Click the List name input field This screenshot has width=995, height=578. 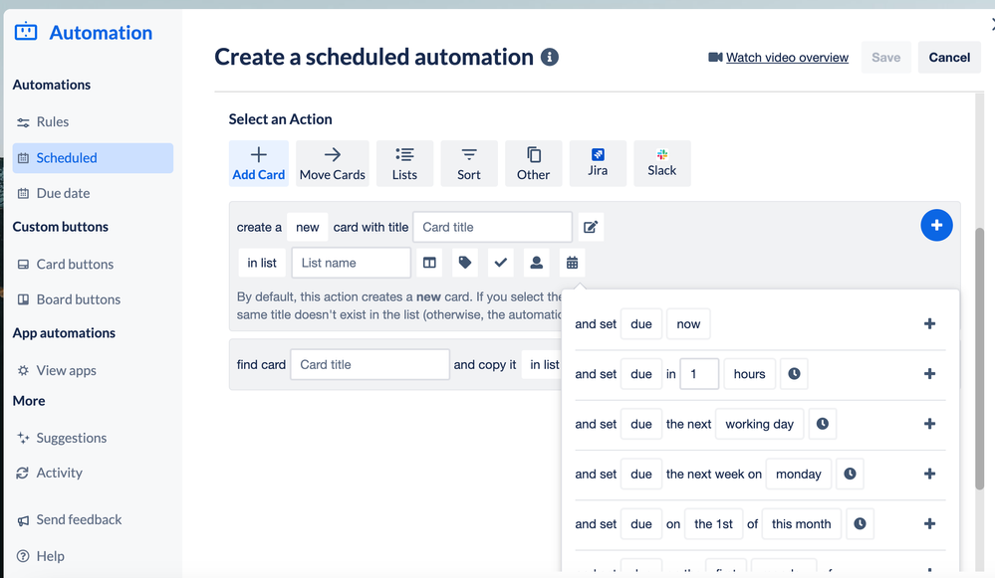click(x=351, y=263)
